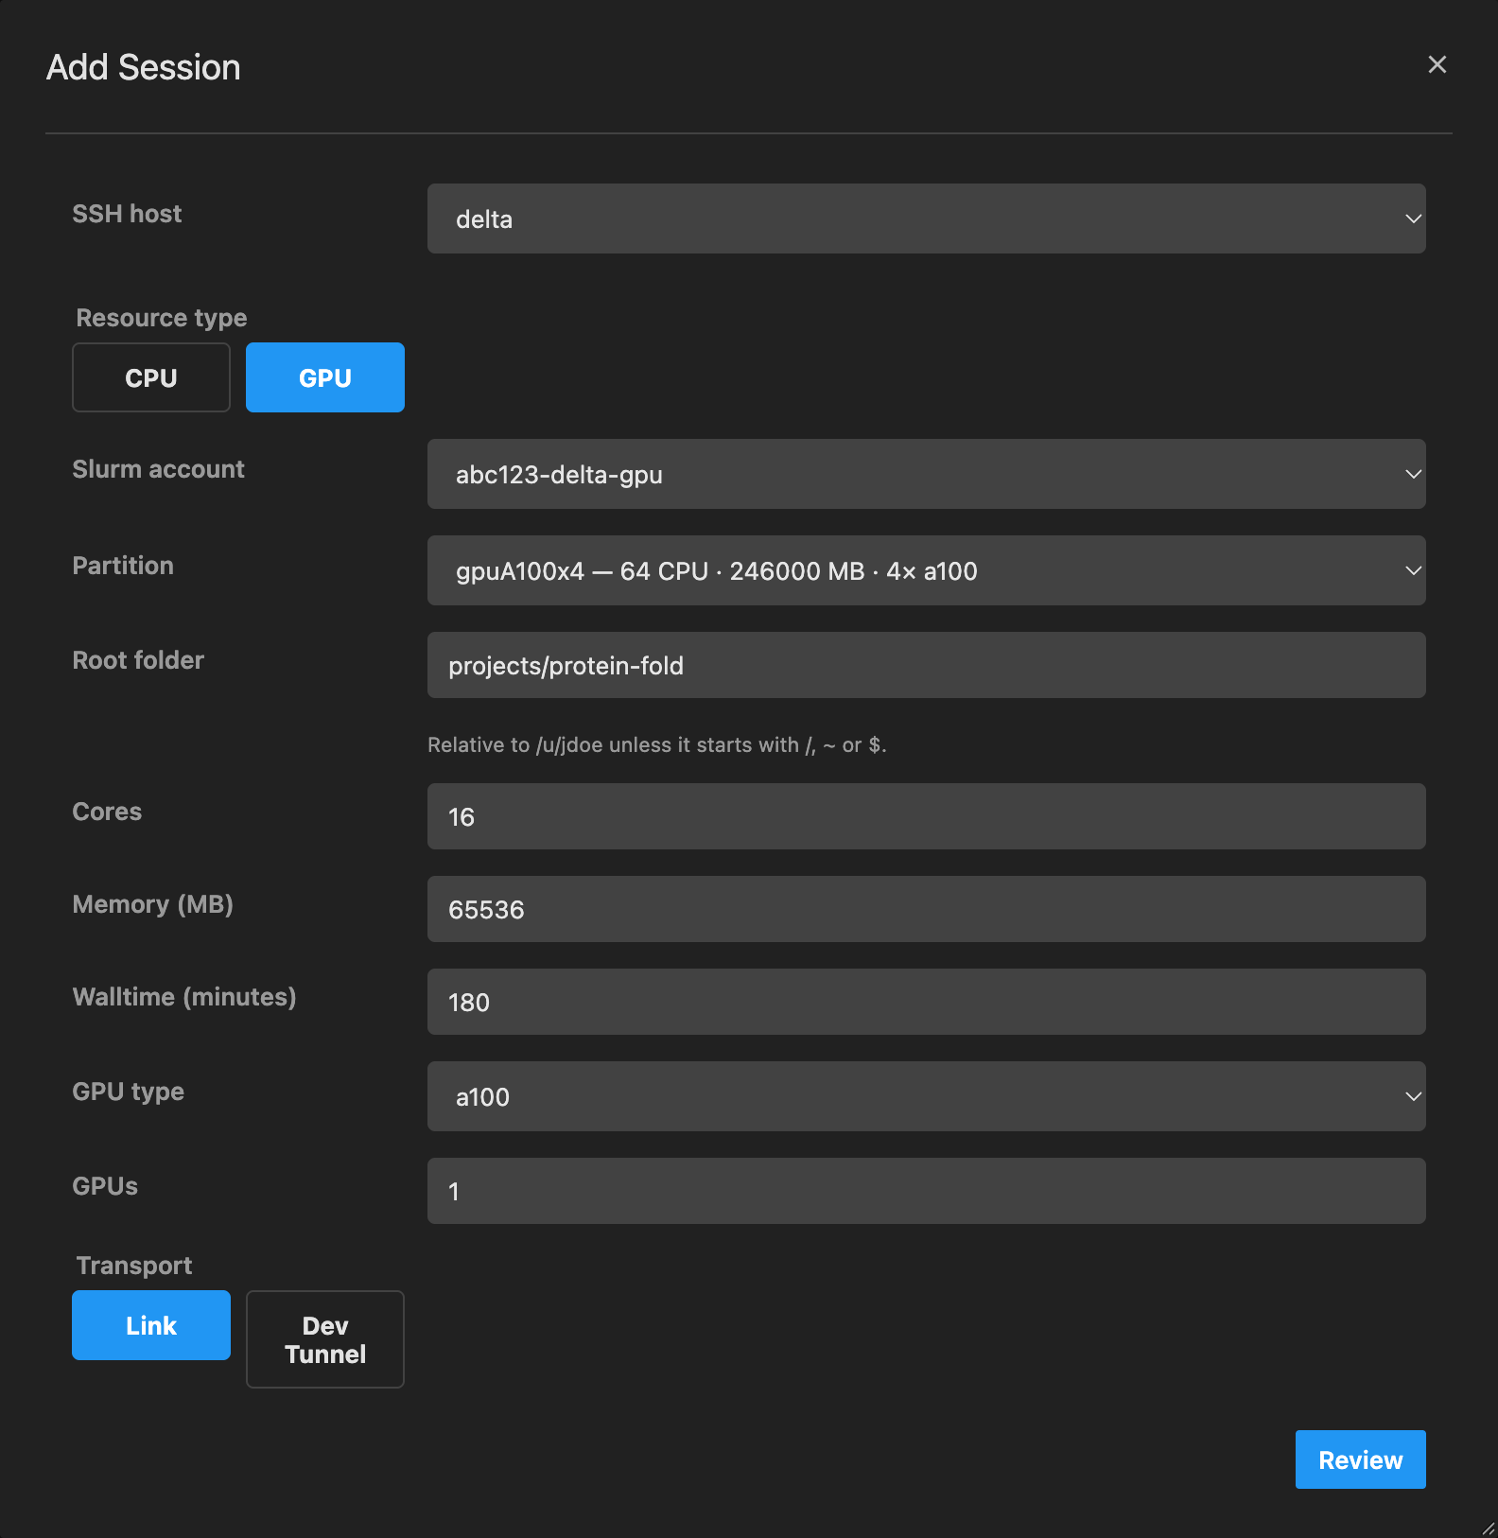Viewport: 1498px width, 1538px height.
Task: Click the Root folder label
Action: 138,660
